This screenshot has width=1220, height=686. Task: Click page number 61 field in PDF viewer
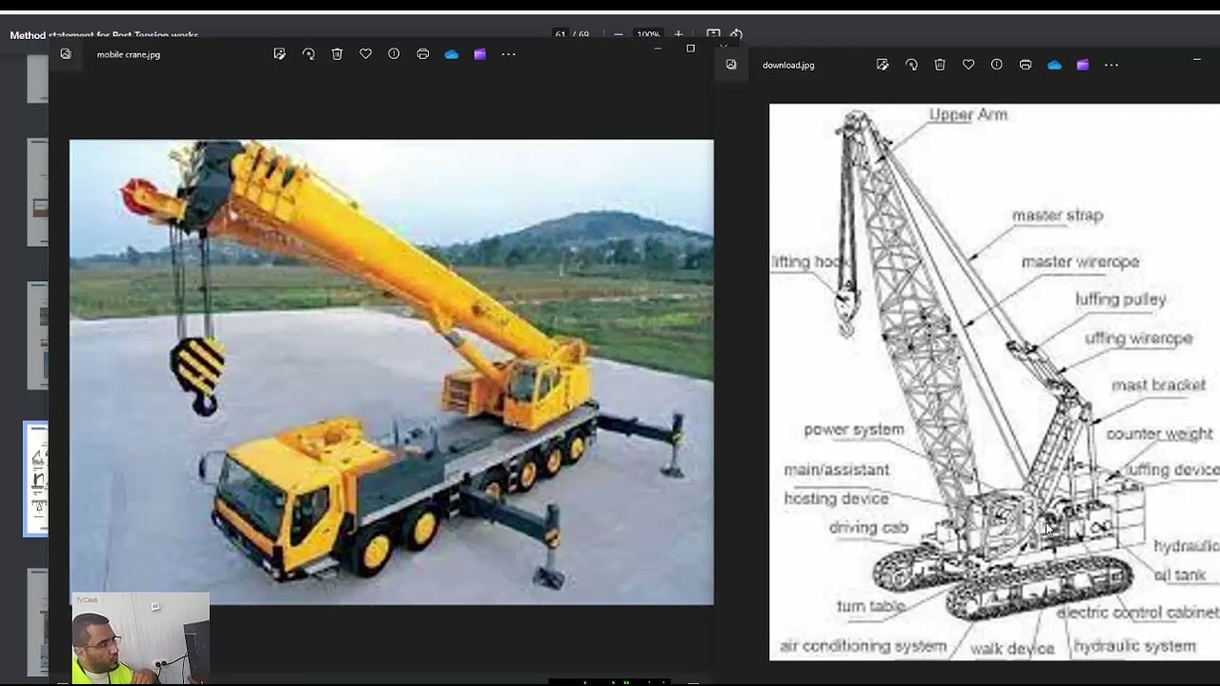click(x=560, y=34)
